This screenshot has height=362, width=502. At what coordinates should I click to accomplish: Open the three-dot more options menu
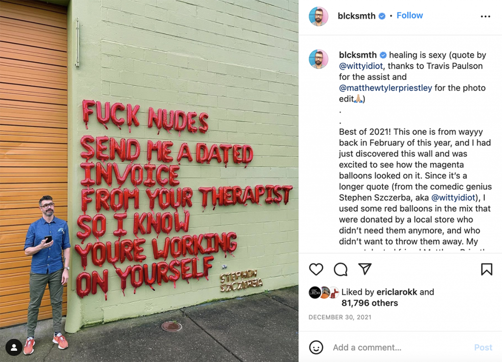click(x=485, y=16)
